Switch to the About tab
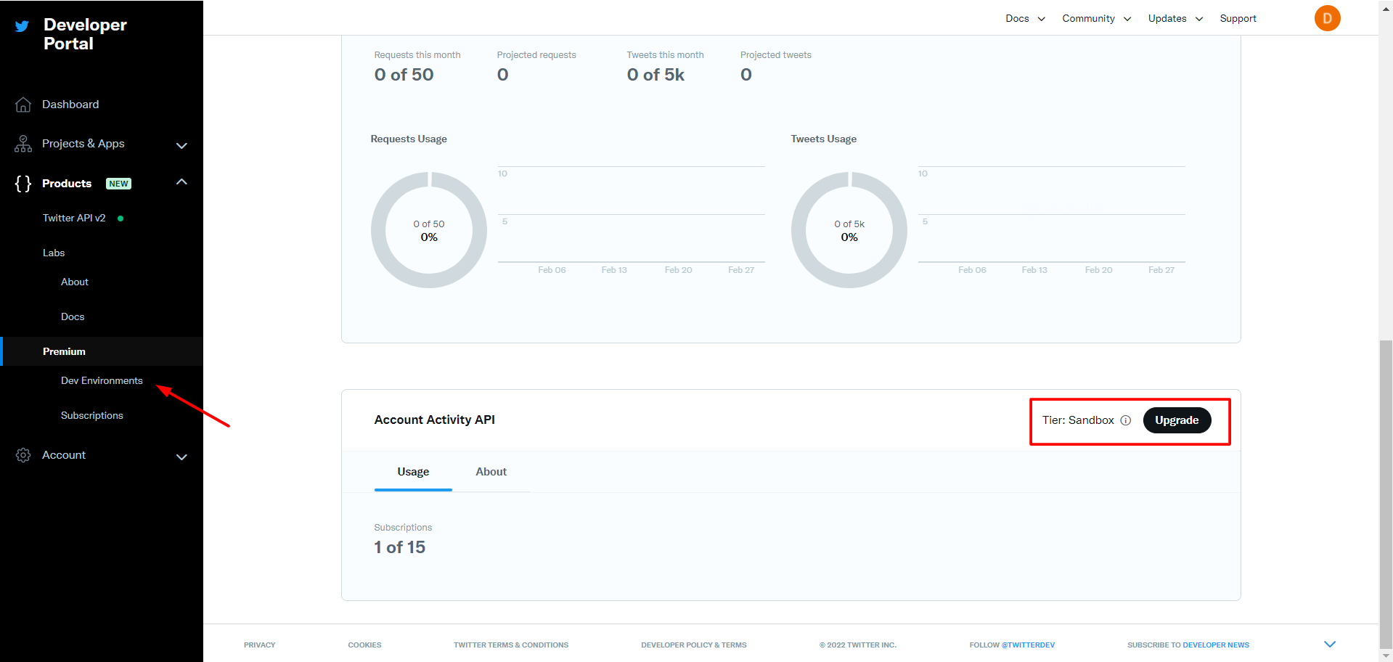Viewport: 1393px width, 662px height. [491, 472]
